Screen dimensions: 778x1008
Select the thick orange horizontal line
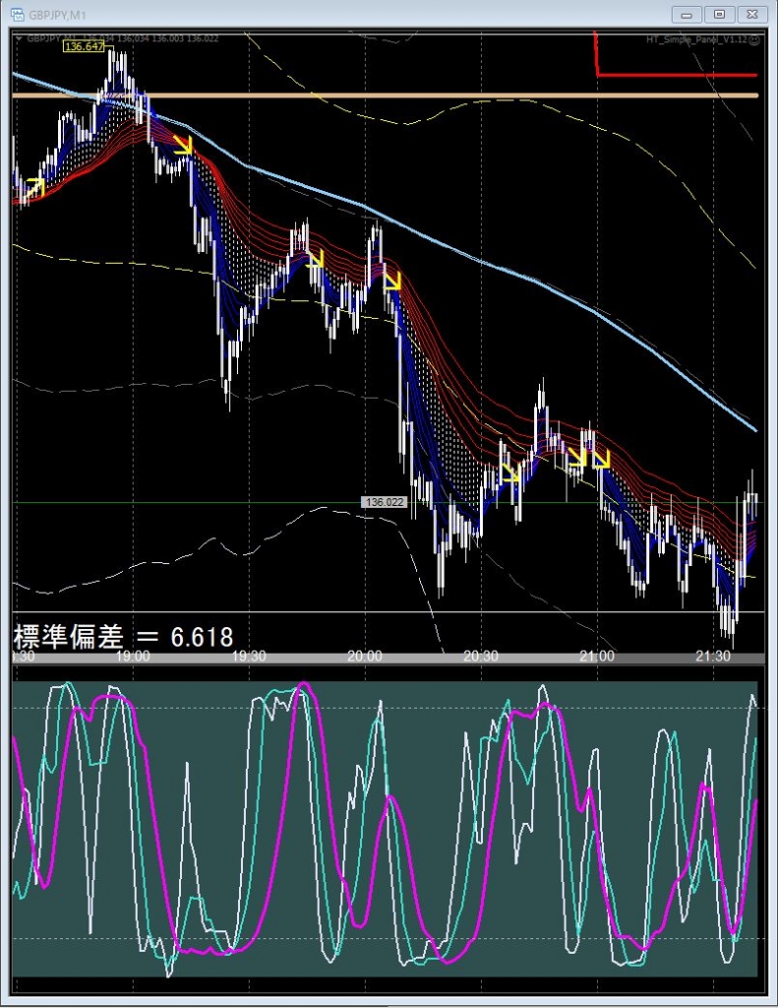(x=393, y=95)
